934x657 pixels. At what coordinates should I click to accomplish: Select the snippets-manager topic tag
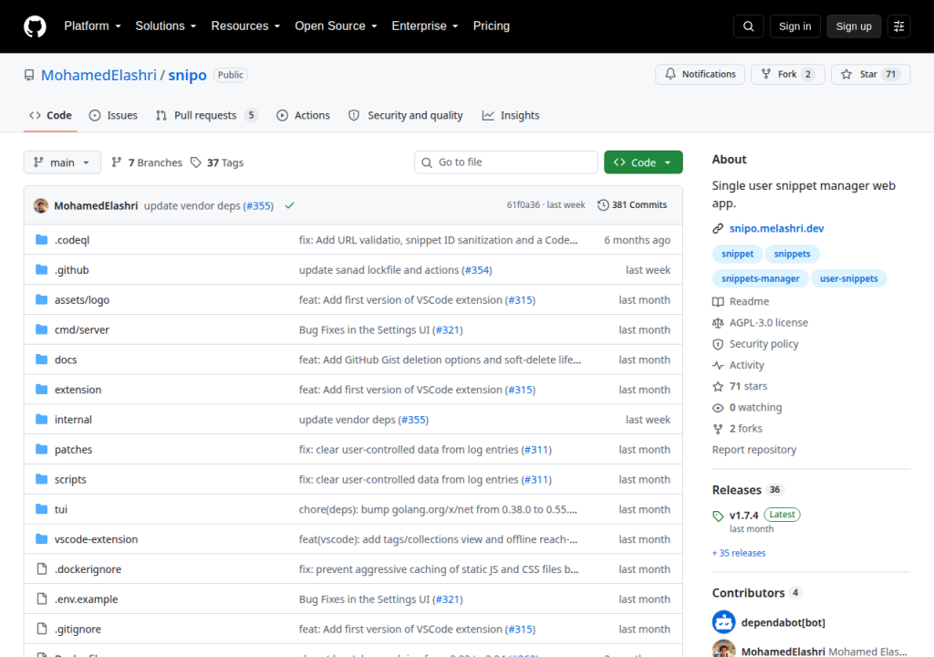point(760,278)
